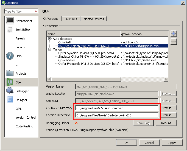Image resolution: width=187 pixels, height=151 pixels.
Task: Collapse the Manual tree group
Action: click(49, 49)
